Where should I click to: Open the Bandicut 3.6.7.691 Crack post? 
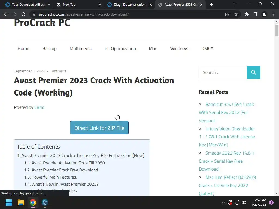[x=226, y=112]
